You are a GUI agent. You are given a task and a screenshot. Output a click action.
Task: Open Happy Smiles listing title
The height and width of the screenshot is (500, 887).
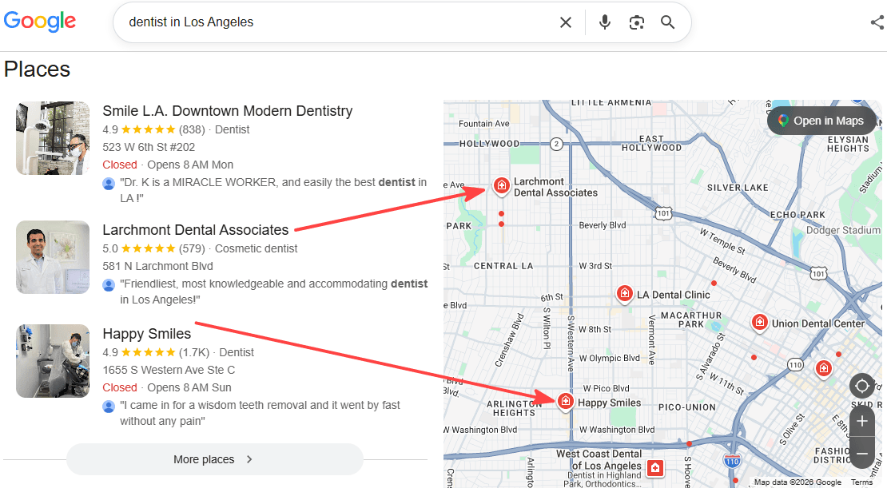[146, 334]
